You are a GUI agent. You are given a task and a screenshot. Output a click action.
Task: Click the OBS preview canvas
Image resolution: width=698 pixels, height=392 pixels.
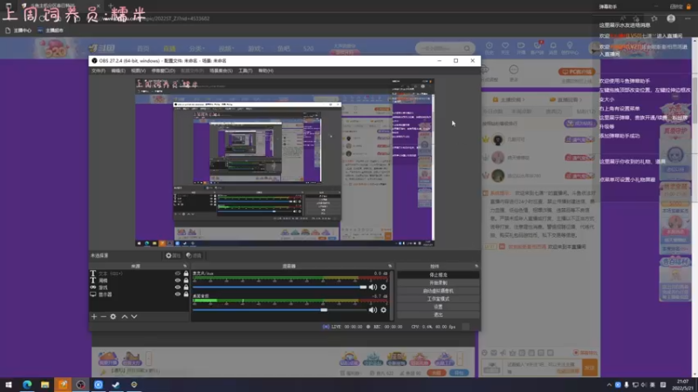(x=285, y=162)
